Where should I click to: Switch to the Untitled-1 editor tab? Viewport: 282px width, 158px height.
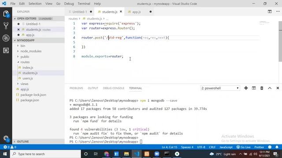click(80, 12)
